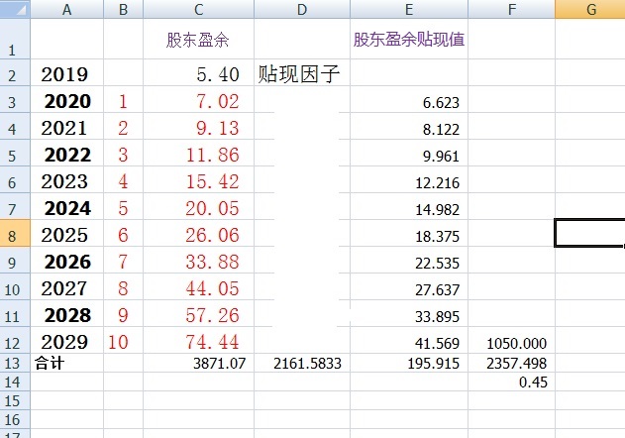Click the cell with value 6.623
625x438 pixels.
click(x=409, y=99)
